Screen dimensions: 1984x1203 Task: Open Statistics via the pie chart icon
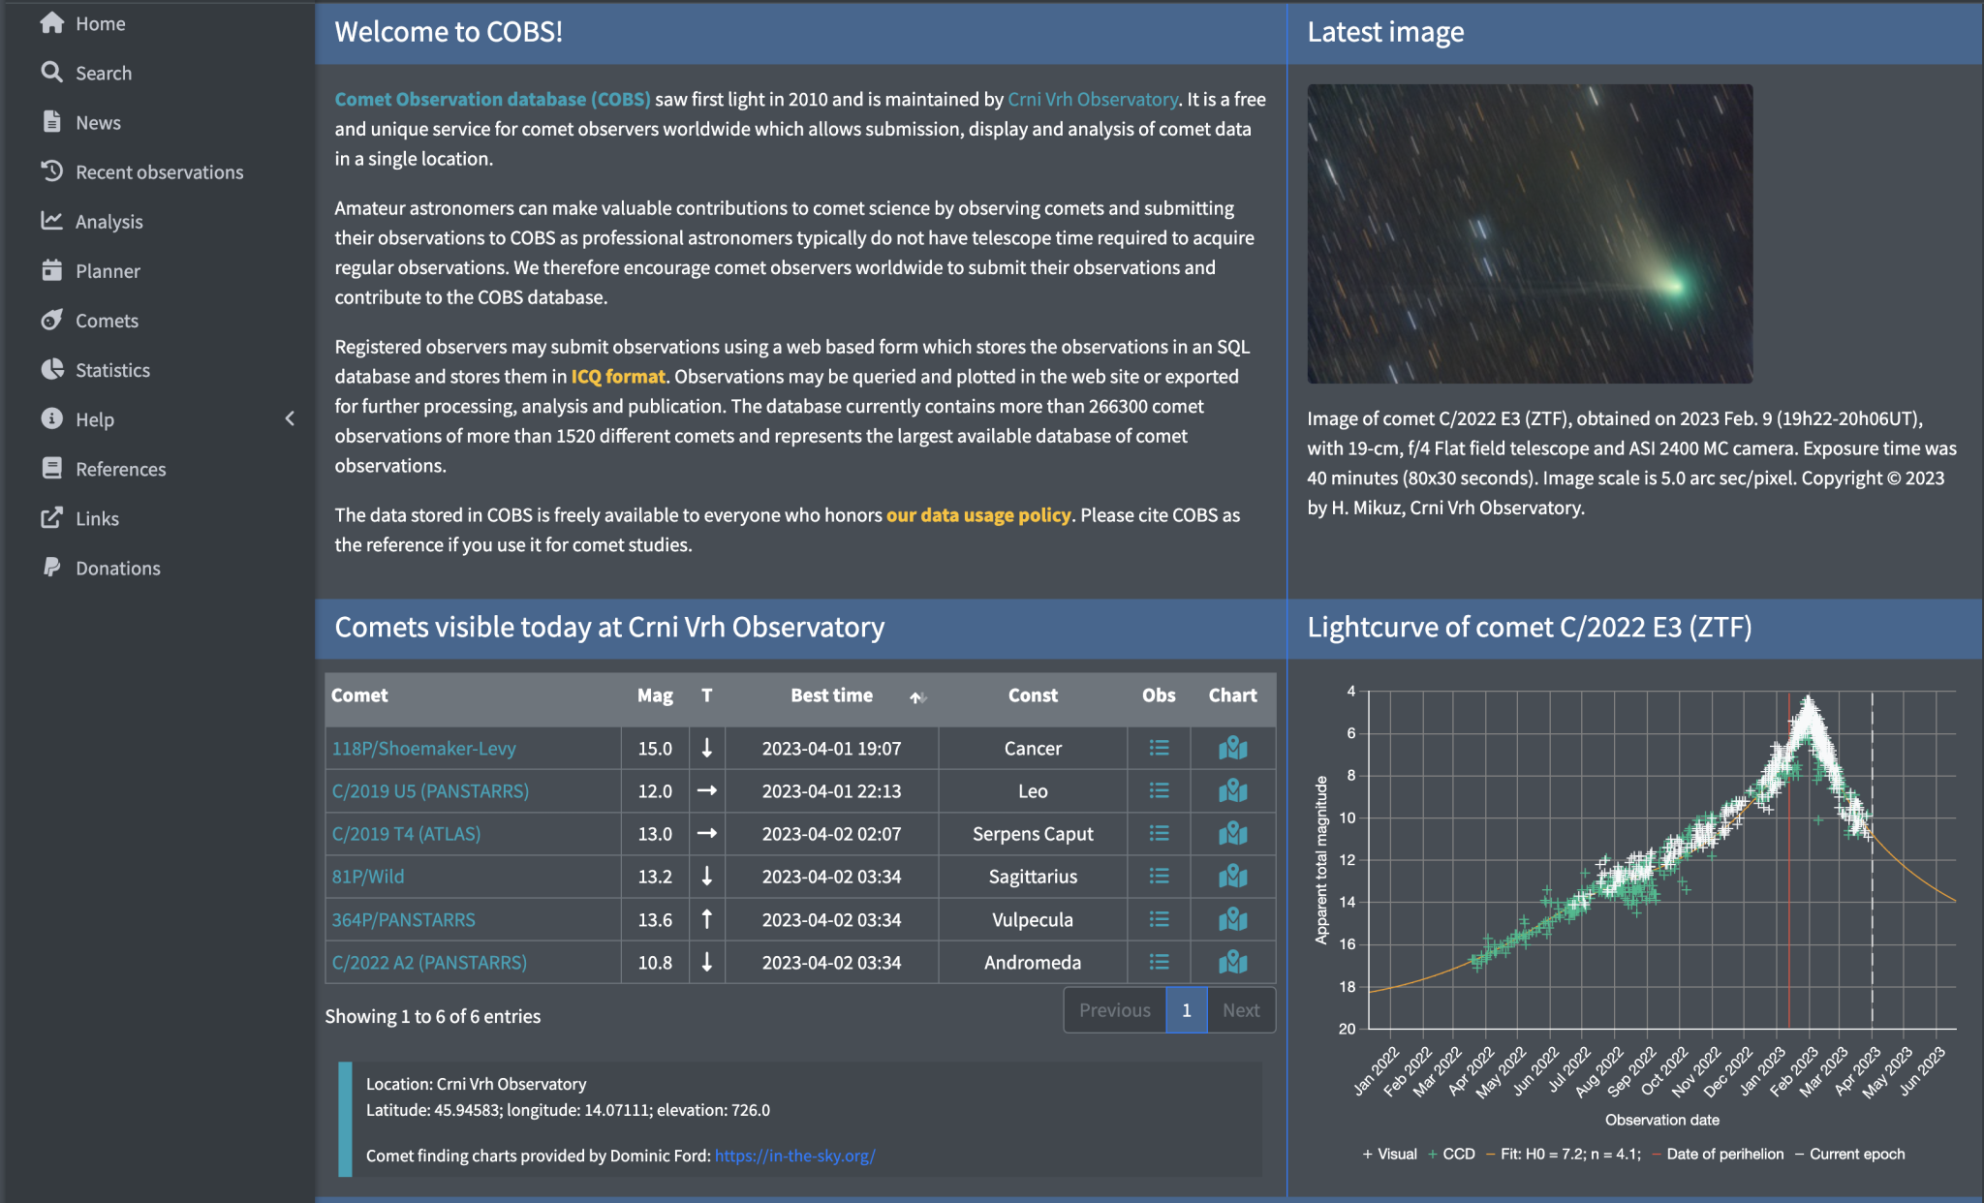pos(51,369)
